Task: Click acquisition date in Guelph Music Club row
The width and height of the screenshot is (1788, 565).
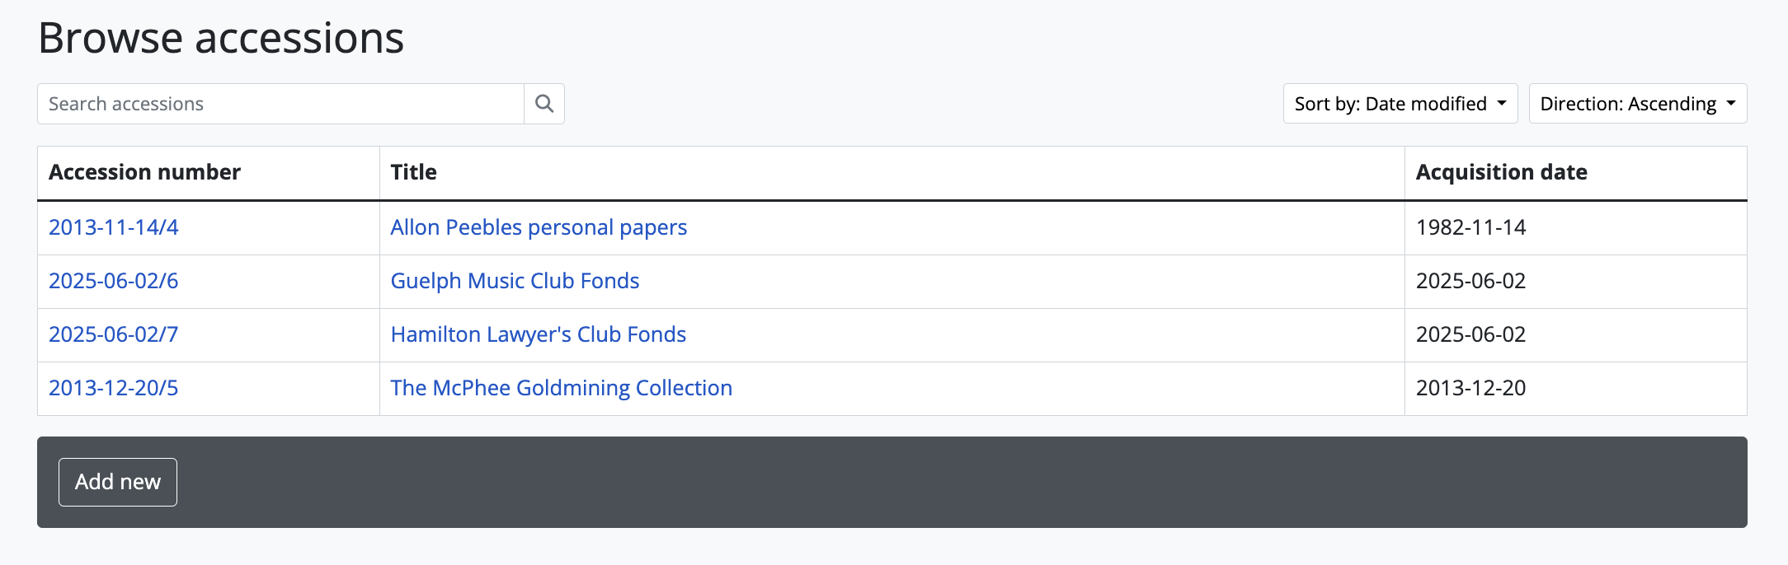Action: click(x=1470, y=281)
